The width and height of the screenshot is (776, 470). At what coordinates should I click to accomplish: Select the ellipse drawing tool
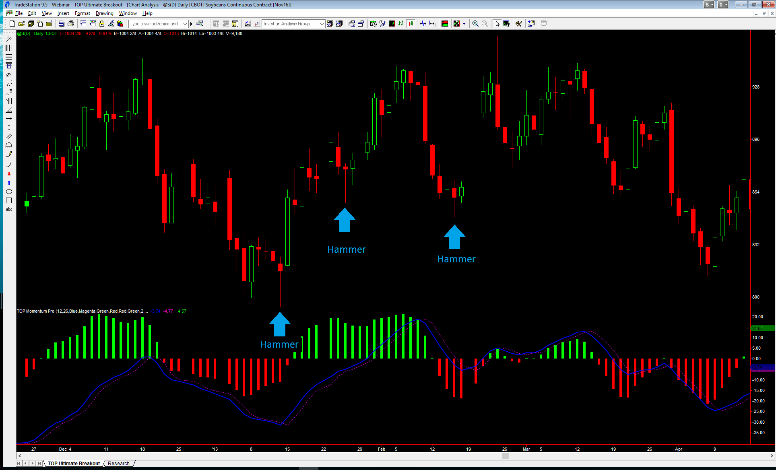coord(9,192)
